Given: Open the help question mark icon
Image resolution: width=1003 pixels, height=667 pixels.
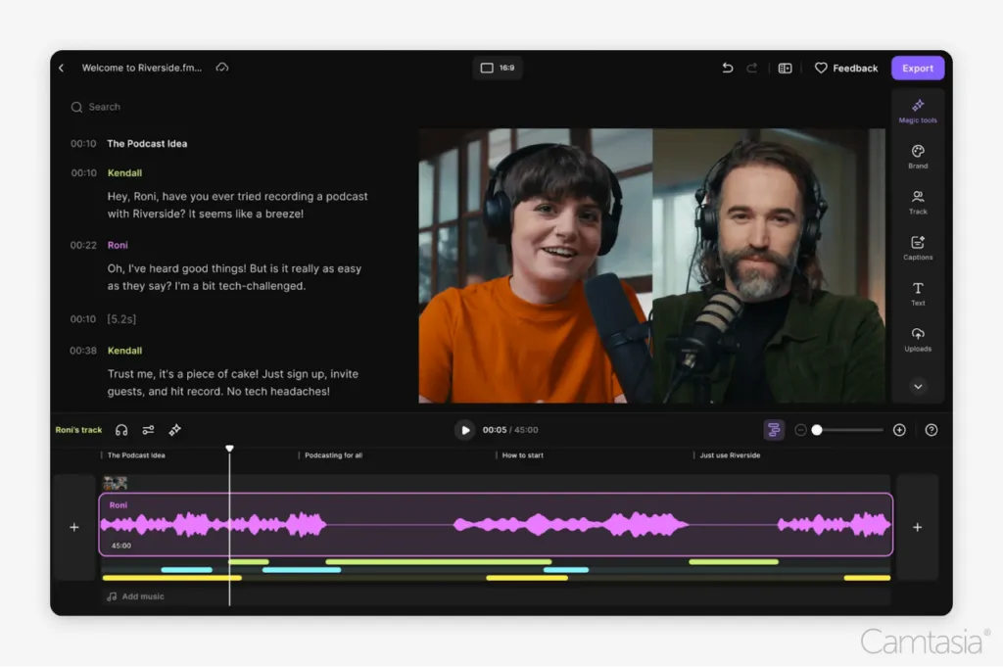Looking at the screenshot, I should tap(931, 430).
